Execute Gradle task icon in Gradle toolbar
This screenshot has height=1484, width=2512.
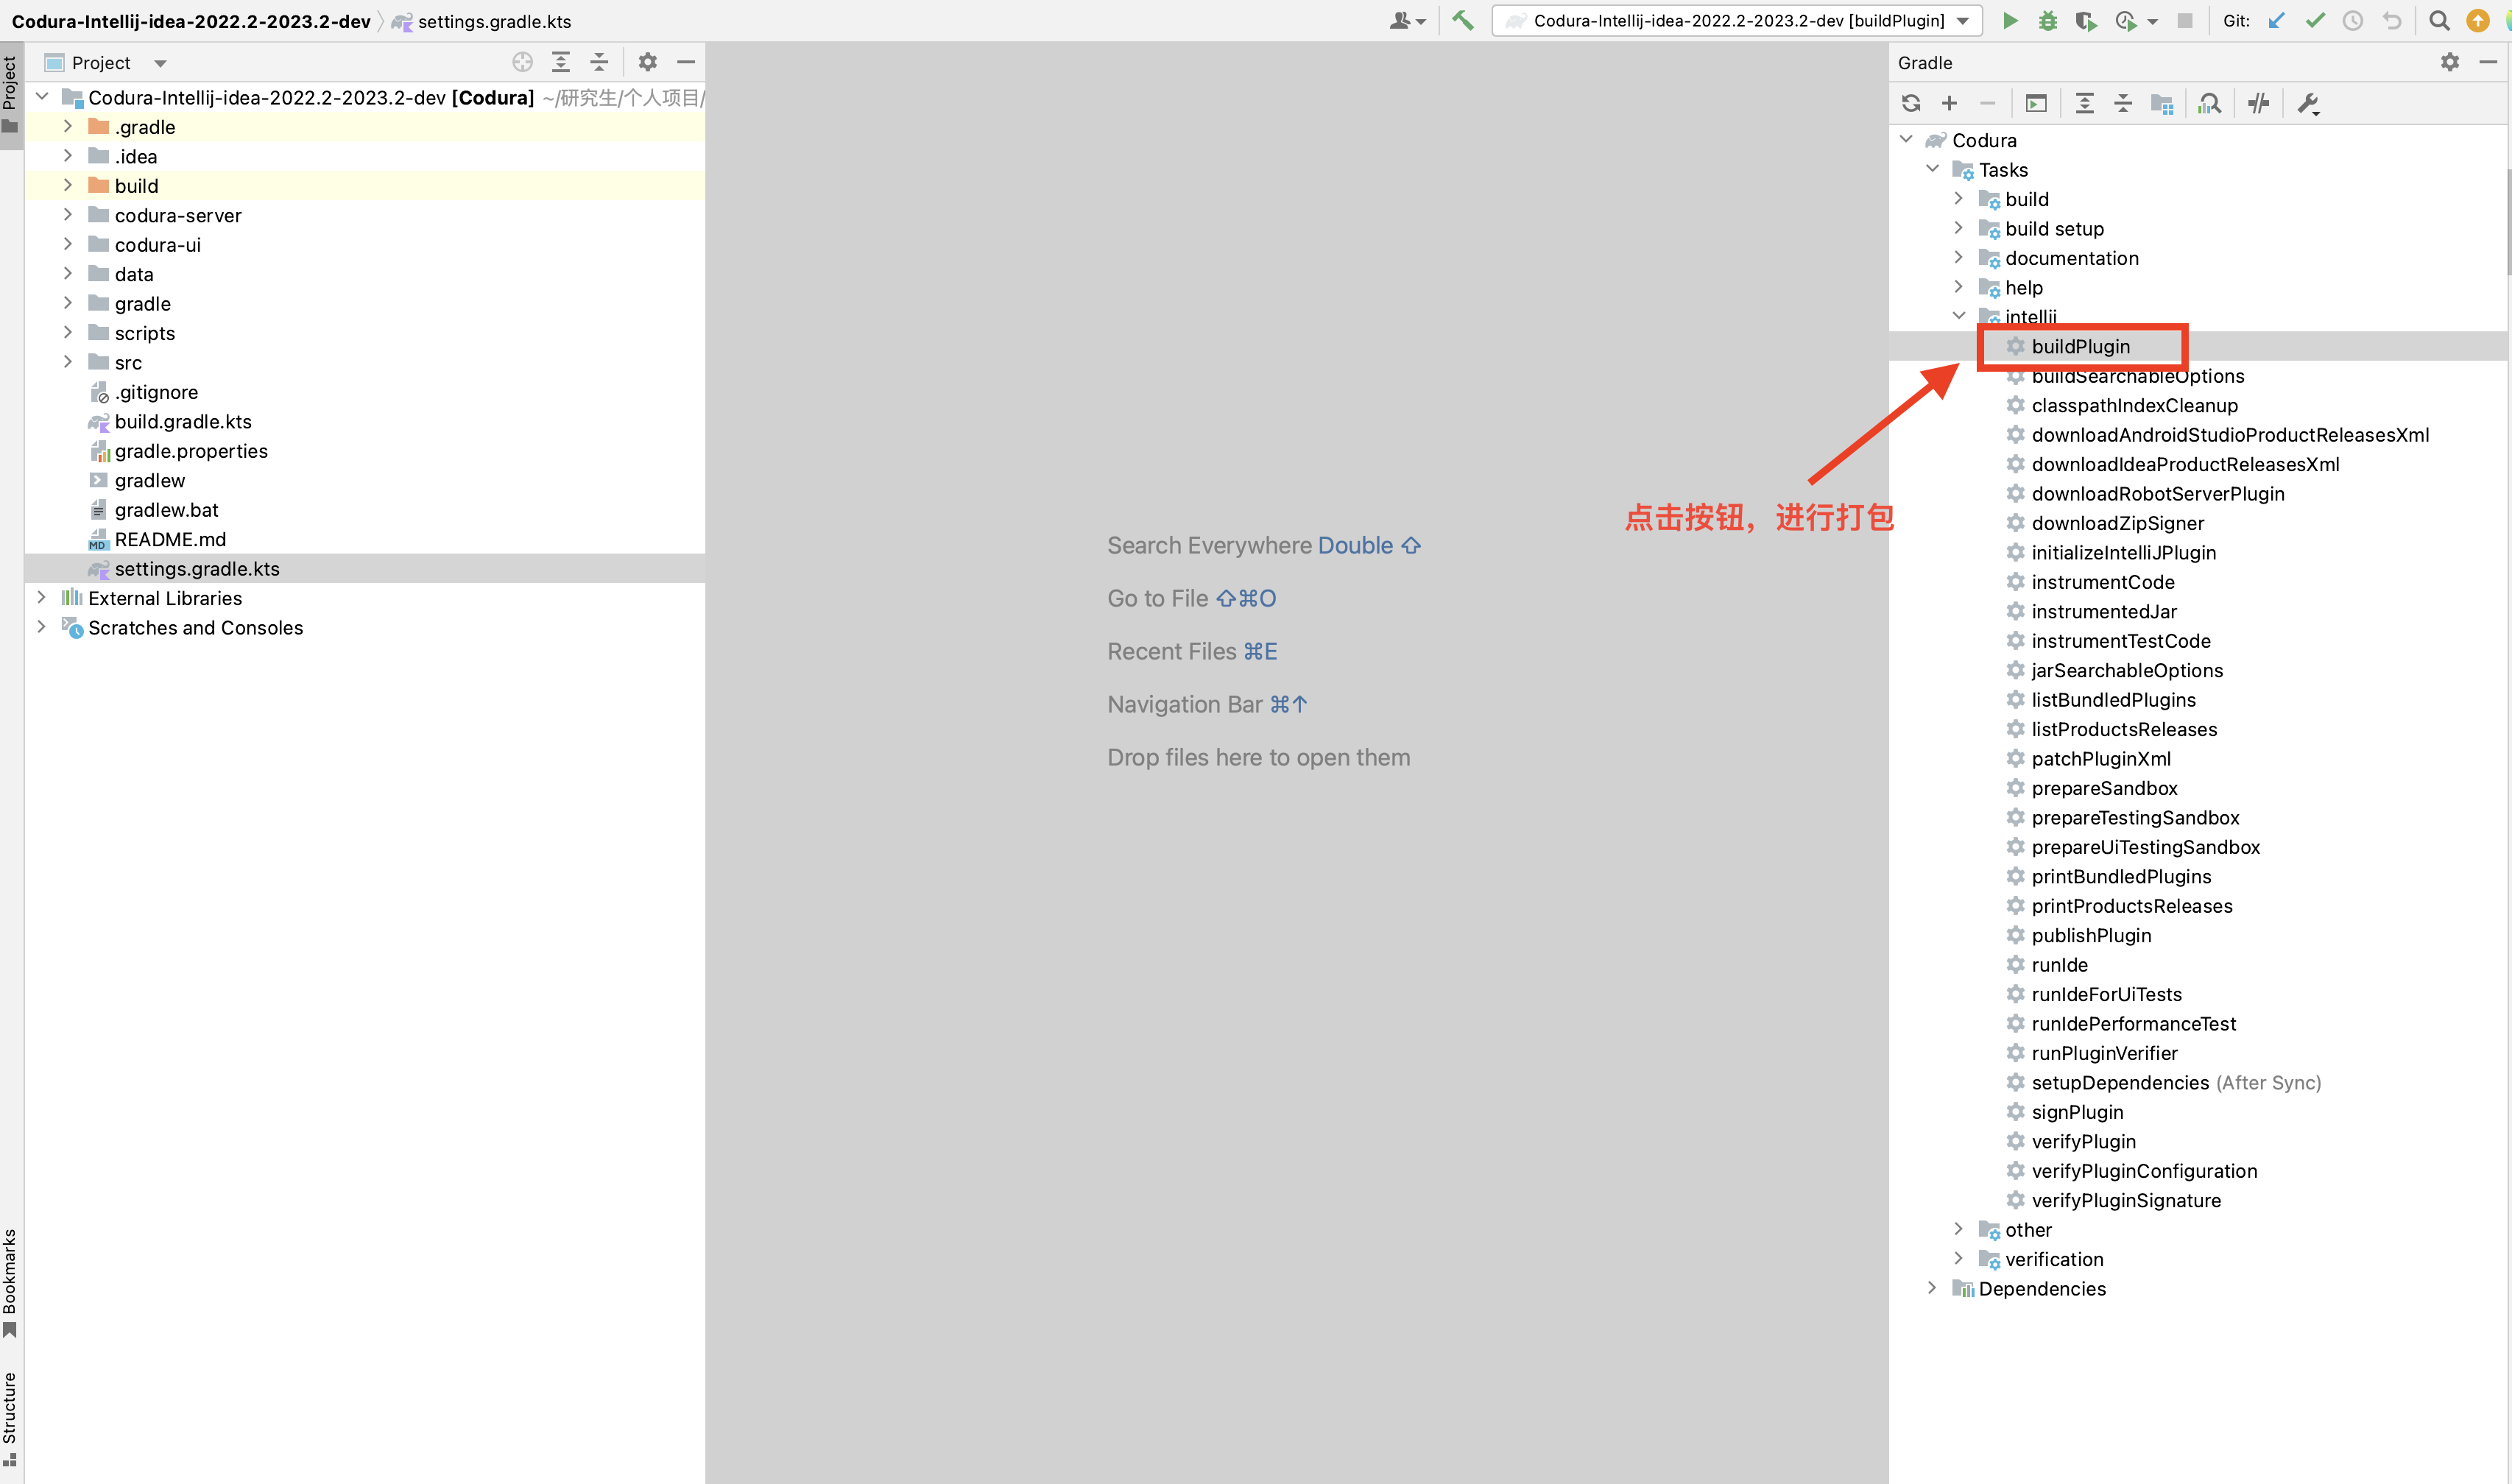[x=2036, y=103]
